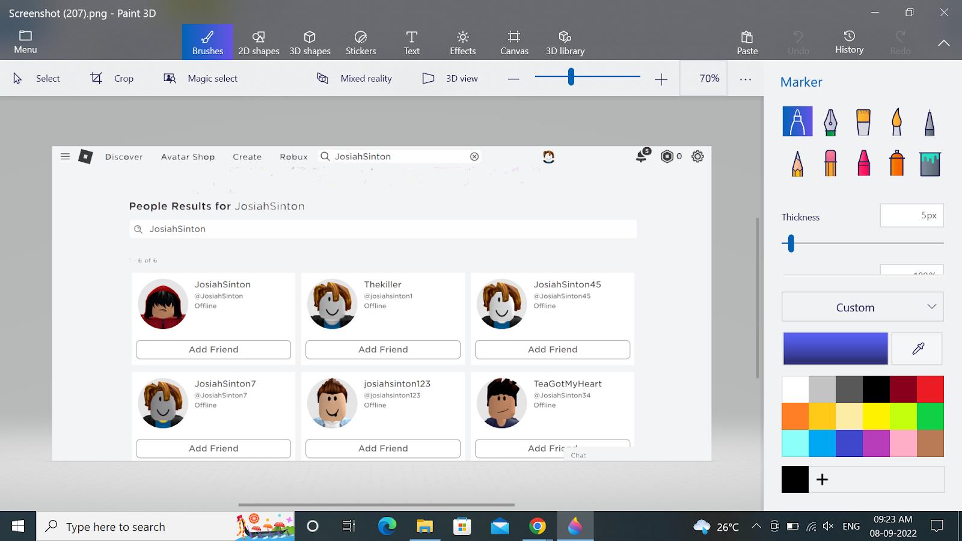This screenshot has width=962, height=541.
Task: Choose the pink color swatch
Action: tap(903, 443)
